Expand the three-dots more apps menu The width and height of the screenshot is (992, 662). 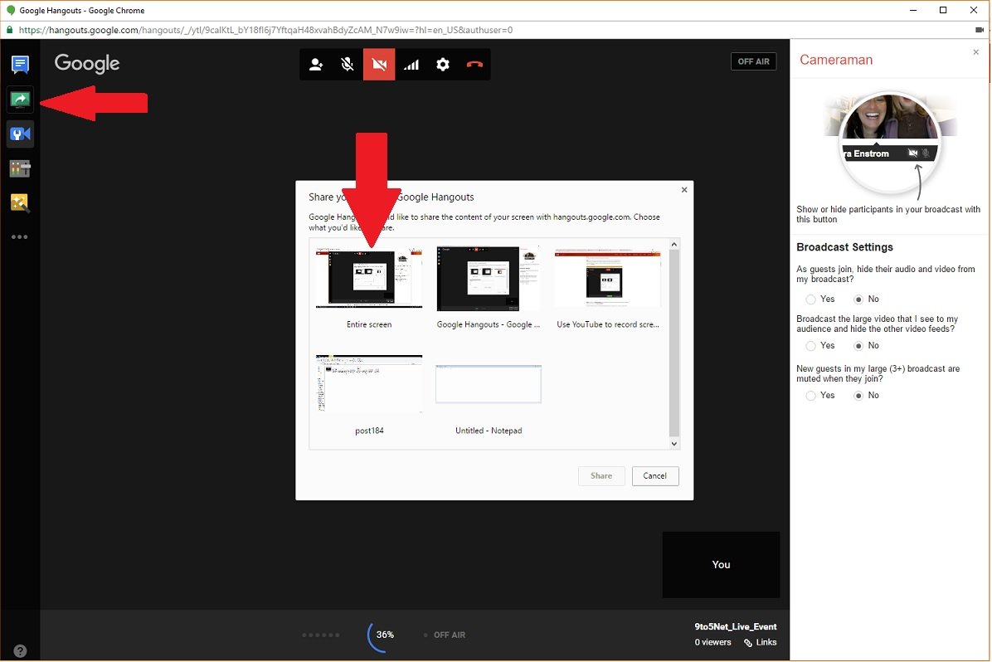(x=20, y=237)
